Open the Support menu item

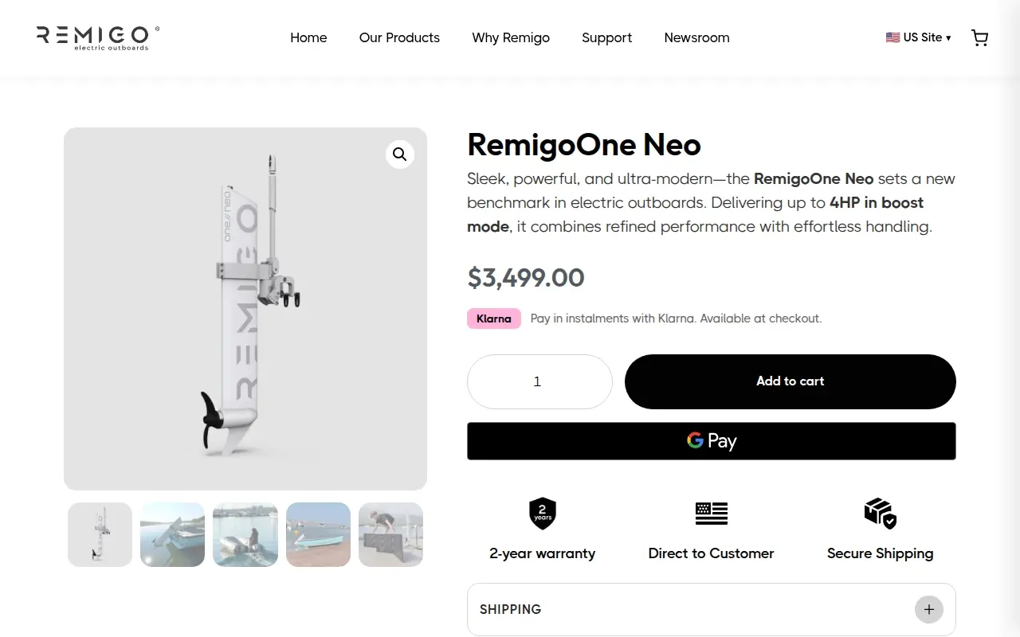607,37
